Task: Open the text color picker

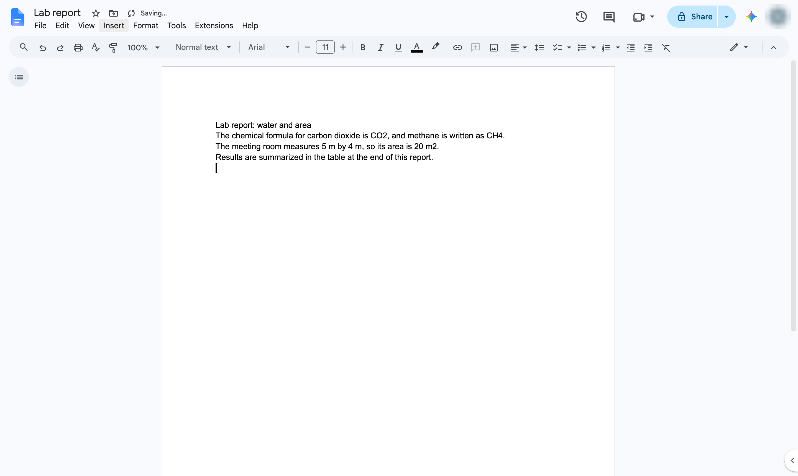Action: click(x=416, y=48)
